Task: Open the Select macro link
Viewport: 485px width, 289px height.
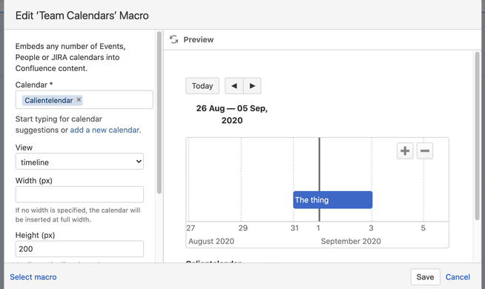Action: point(33,277)
